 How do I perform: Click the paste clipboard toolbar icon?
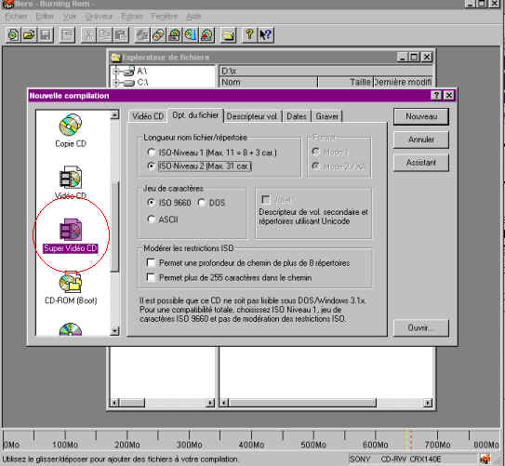[121, 34]
